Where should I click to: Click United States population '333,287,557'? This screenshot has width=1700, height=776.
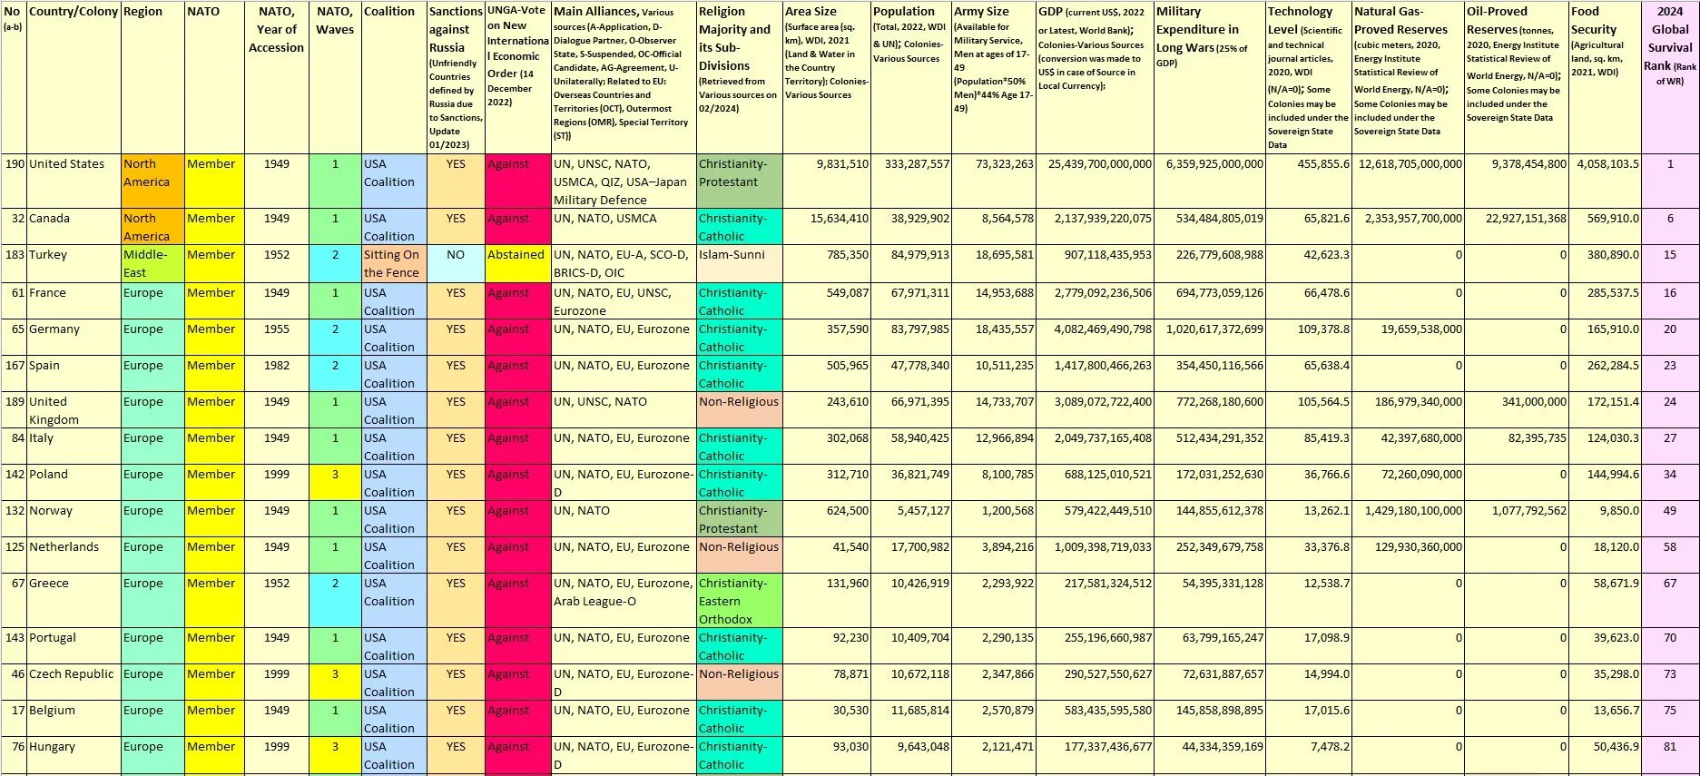(911, 182)
